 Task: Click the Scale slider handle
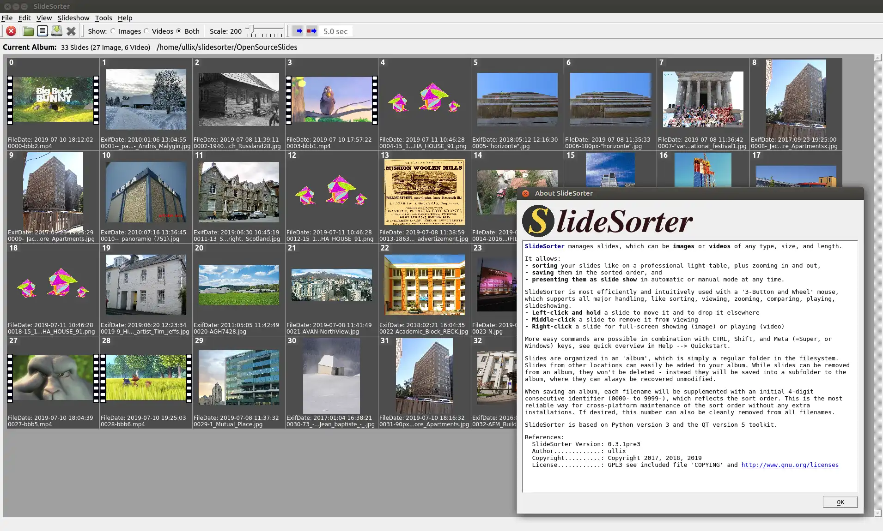tap(251, 30)
